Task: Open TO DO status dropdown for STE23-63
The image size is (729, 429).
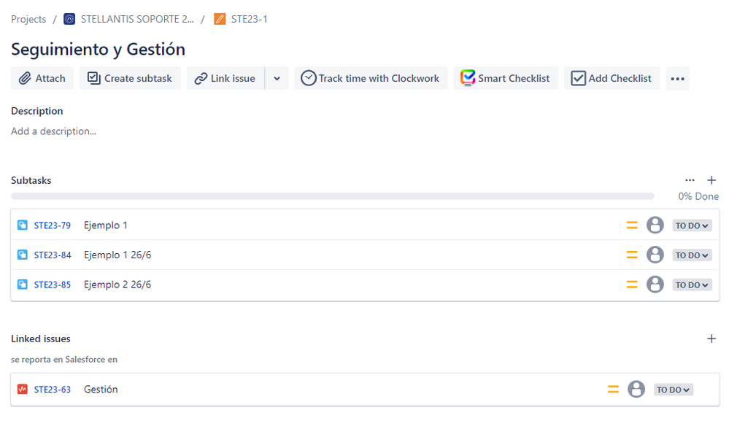Action: coord(674,390)
